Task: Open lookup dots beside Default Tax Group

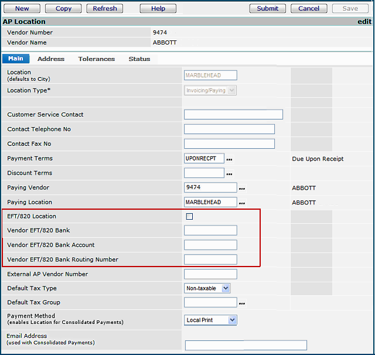Action: coord(242,303)
